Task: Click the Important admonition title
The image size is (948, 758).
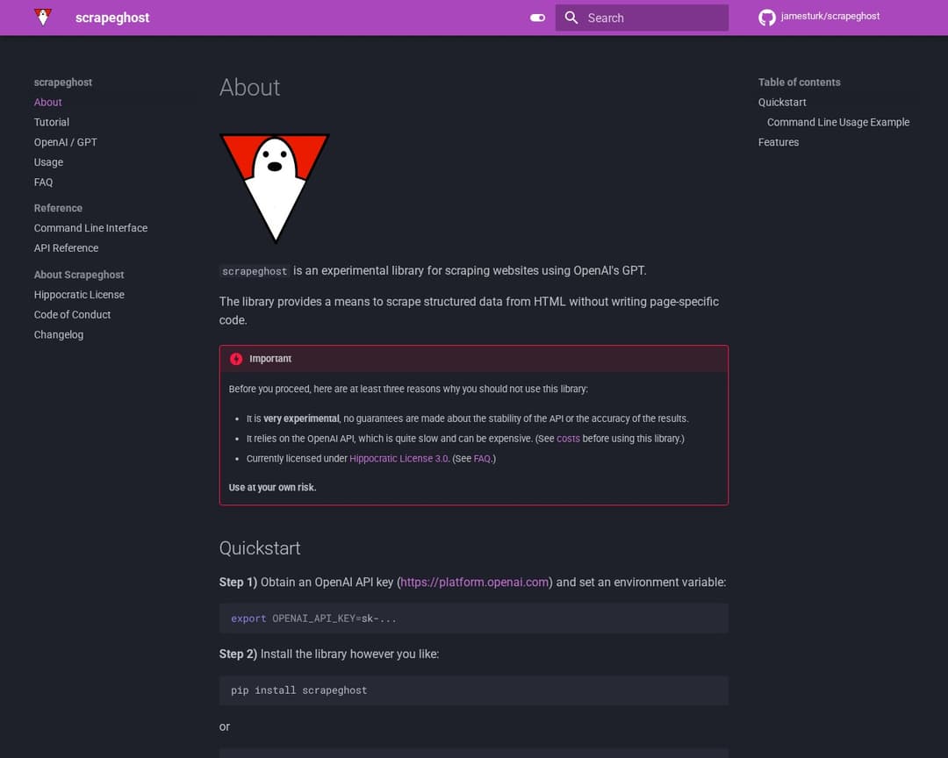Action: (x=270, y=359)
